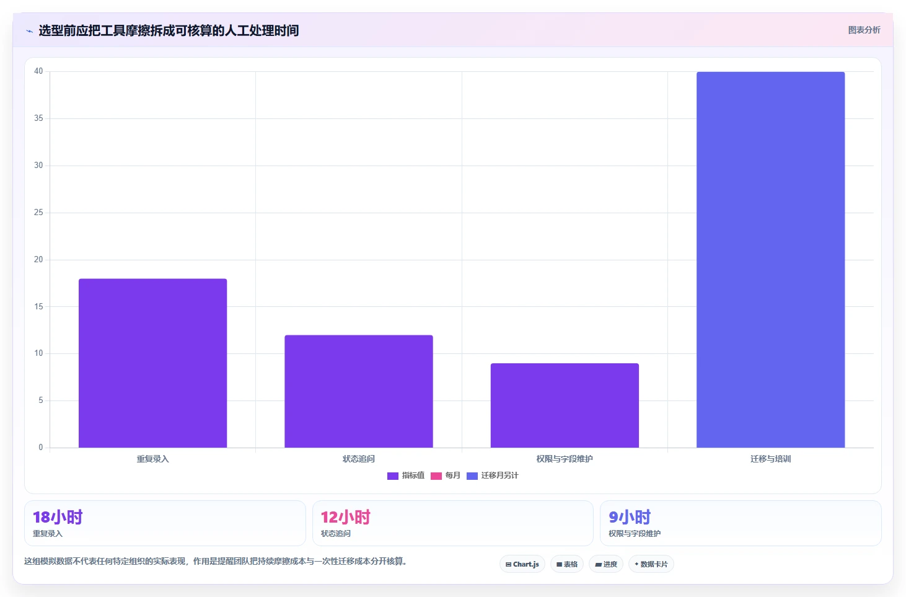Select the 表格 chip

click(x=567, y=564)
